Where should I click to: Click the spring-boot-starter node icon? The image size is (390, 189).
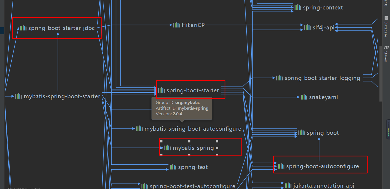tap(161, 90)
